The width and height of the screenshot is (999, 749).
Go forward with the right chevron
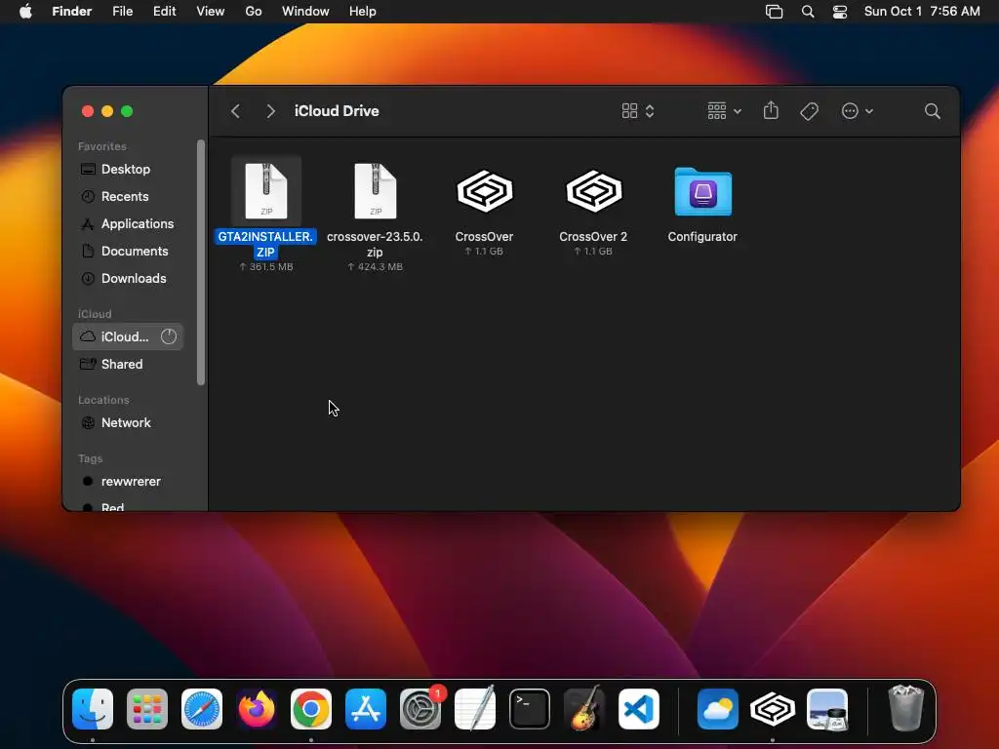click(x=271, y=111)
